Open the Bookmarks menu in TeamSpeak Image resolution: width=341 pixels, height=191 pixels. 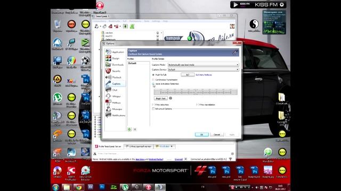coord(114,21)
